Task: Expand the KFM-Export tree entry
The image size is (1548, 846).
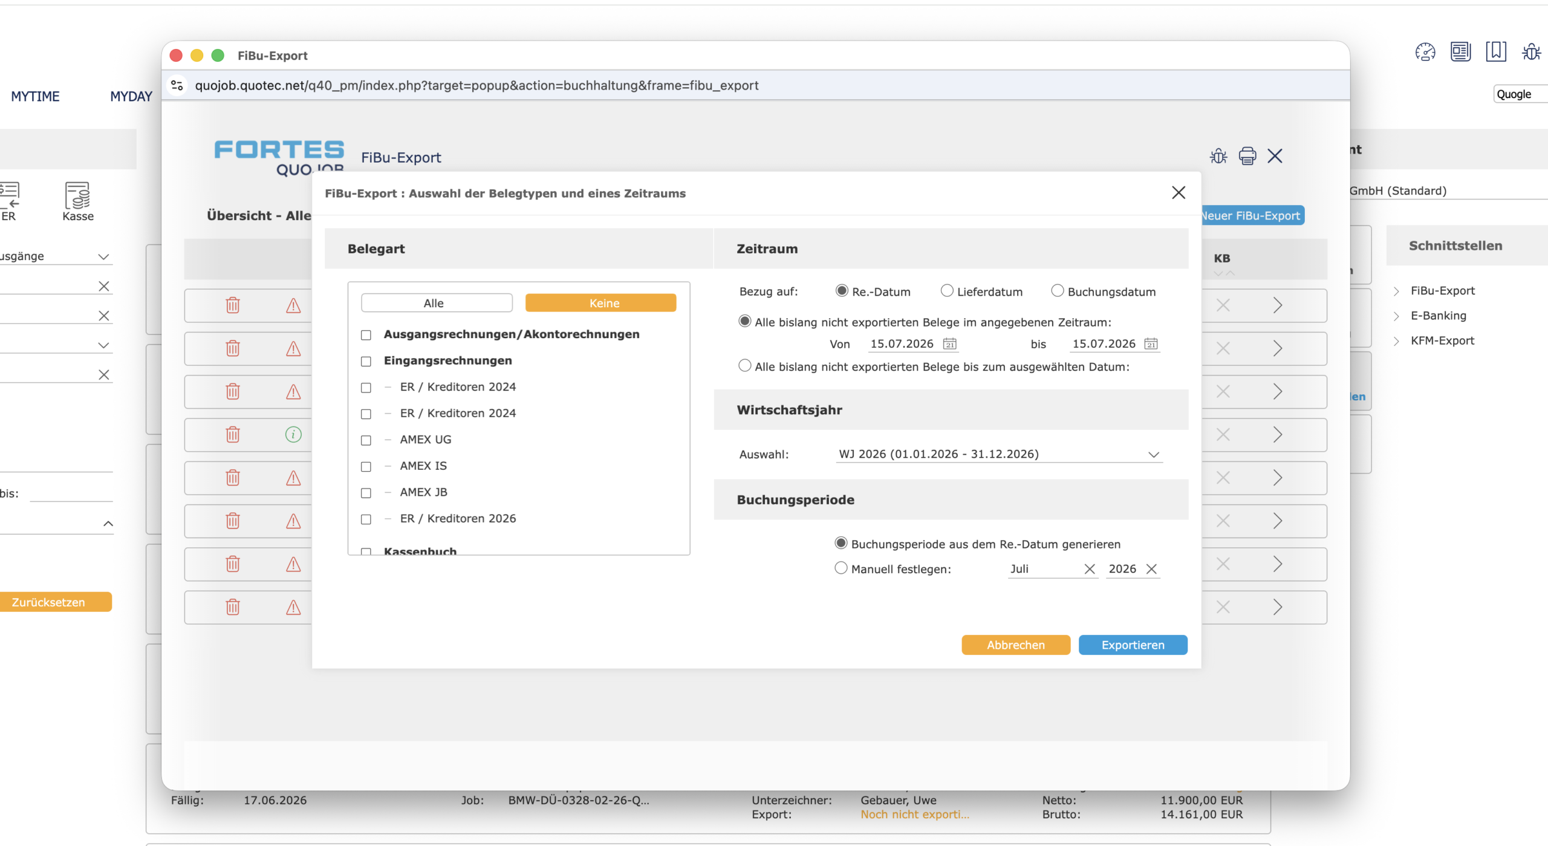Action: tap(1396, 341)
